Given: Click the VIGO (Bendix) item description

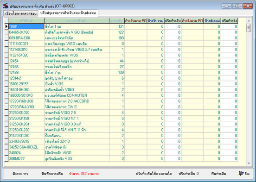Looking at the screenshot, I should click(77, 32).
